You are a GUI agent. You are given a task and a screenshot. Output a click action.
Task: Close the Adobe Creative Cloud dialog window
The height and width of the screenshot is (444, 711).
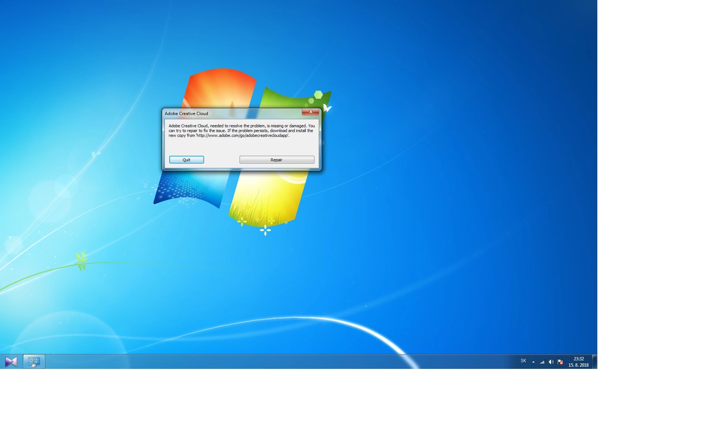coord(310,112)
